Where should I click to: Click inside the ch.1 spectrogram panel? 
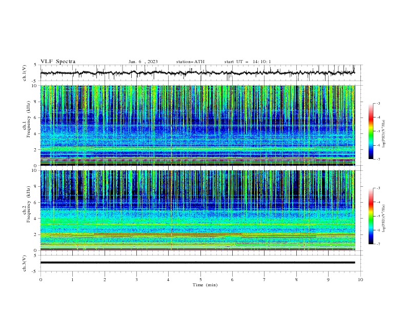click(197, 125)
